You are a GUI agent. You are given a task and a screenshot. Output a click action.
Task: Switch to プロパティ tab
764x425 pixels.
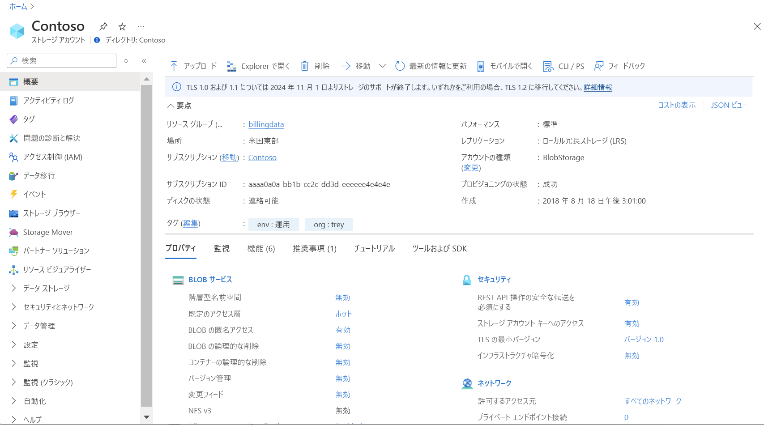point(181,248)
